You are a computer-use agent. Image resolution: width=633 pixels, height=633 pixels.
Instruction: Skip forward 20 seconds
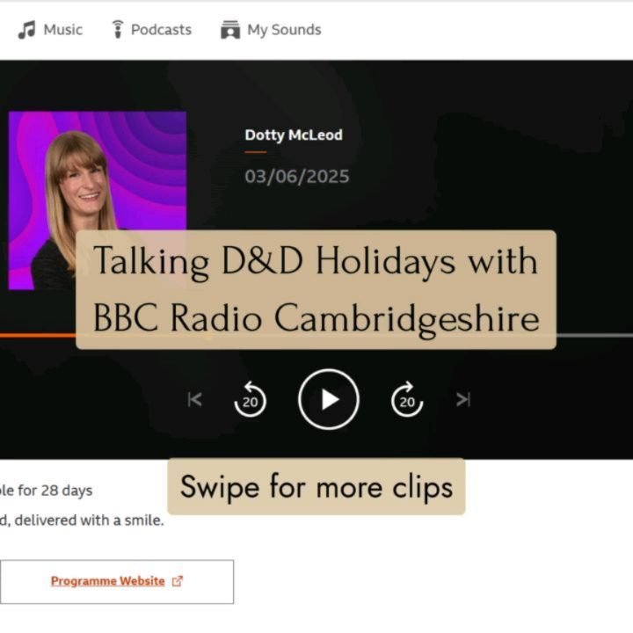point(407,399)
